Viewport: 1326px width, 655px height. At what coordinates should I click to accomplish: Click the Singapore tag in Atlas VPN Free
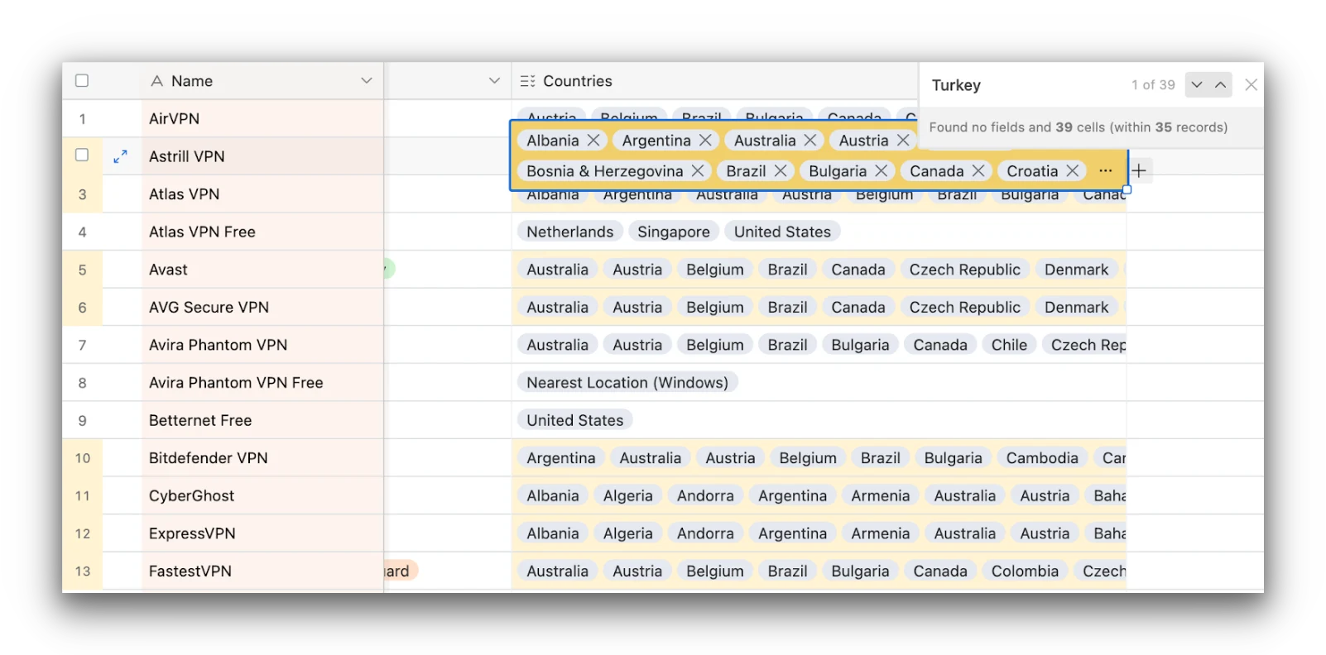674,232
